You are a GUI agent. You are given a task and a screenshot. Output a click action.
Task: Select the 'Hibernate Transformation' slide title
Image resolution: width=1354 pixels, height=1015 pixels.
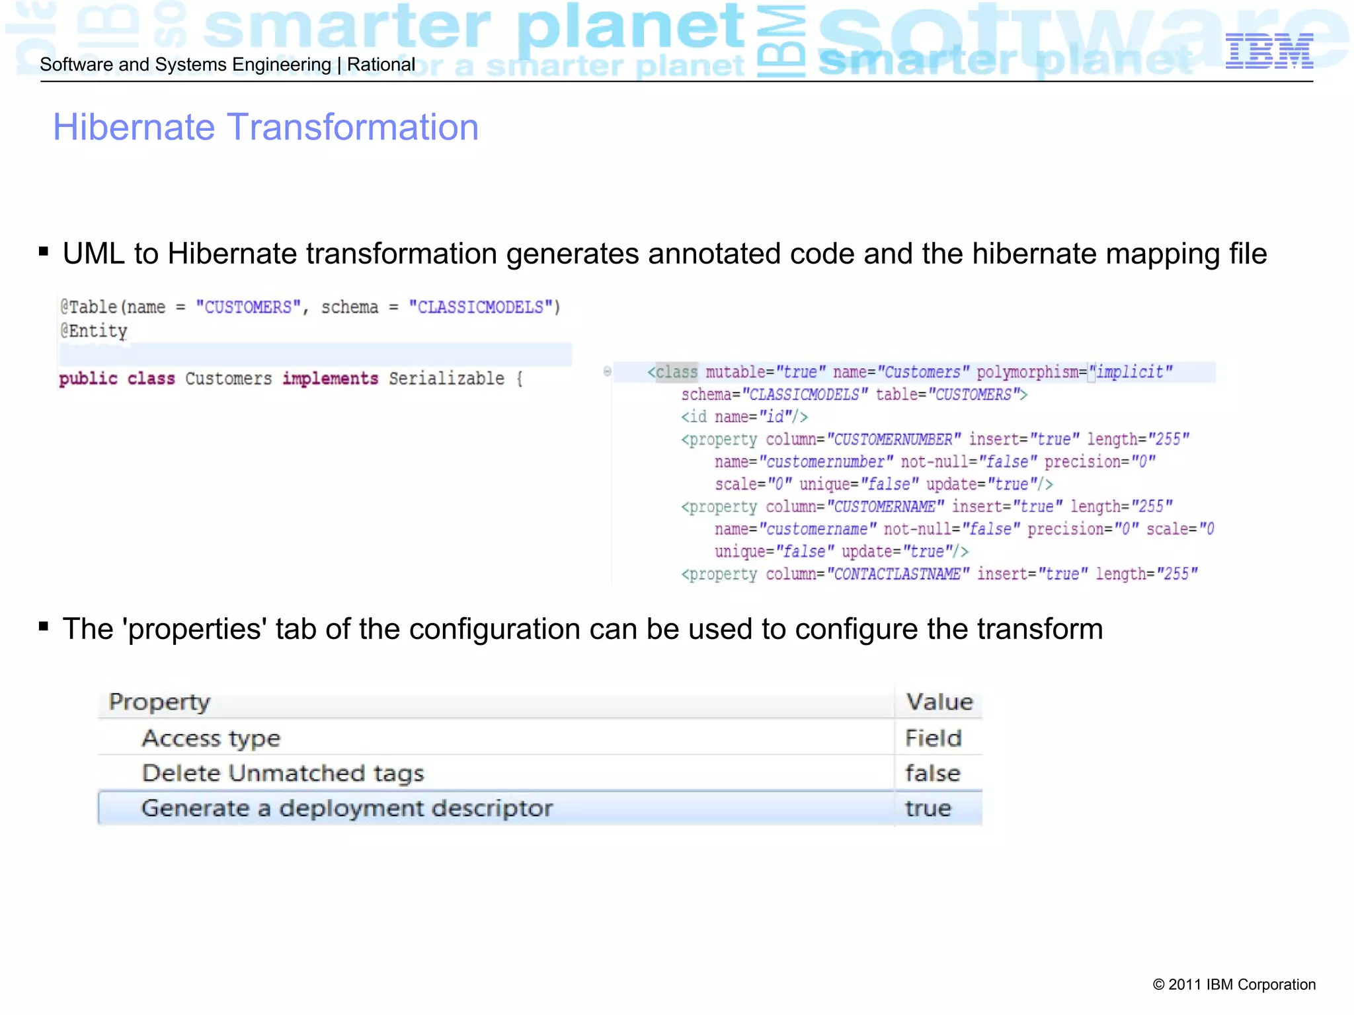[266, 127]
